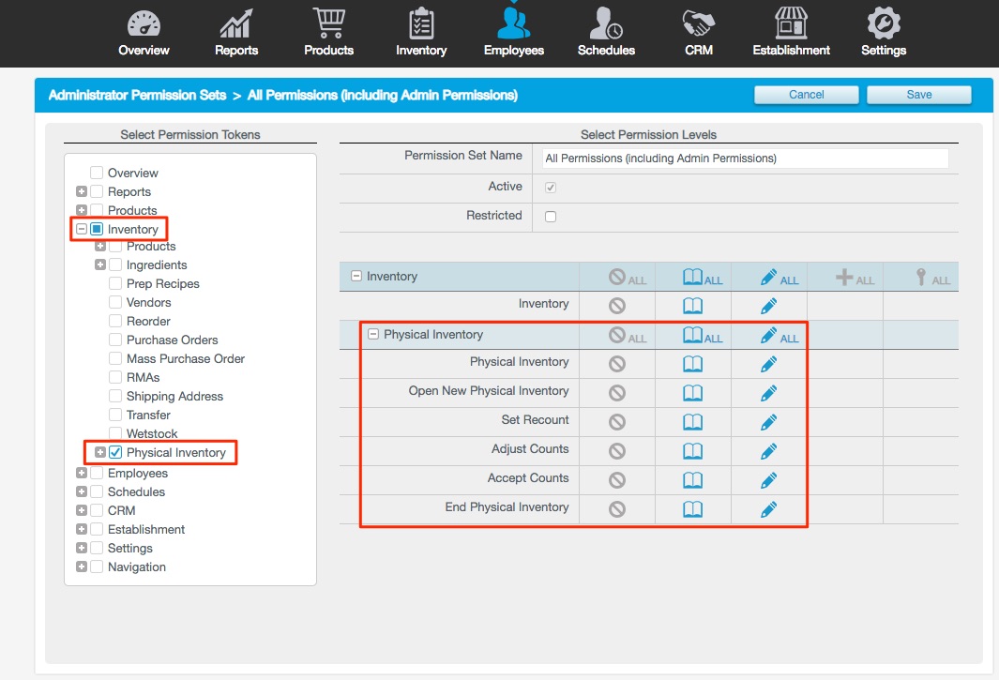Click the Cancel button
The width and height of the screenshot is (999, 680).
[806, 95]
